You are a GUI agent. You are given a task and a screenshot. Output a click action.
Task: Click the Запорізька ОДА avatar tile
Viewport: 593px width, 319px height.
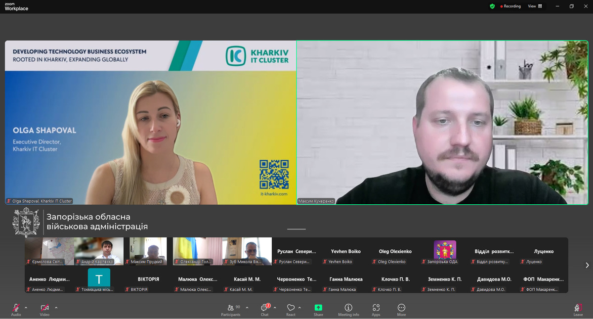445,251
